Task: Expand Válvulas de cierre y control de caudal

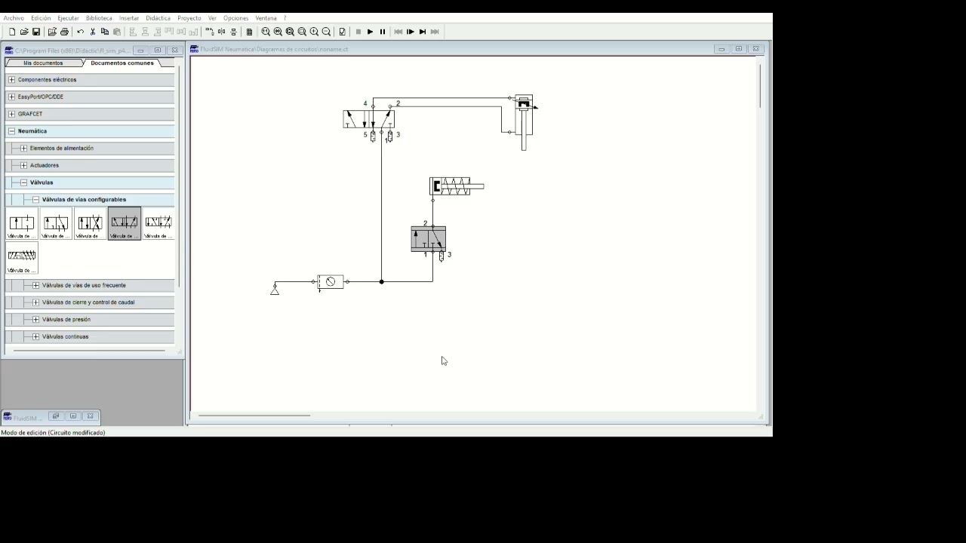Action: coord(35,302)
